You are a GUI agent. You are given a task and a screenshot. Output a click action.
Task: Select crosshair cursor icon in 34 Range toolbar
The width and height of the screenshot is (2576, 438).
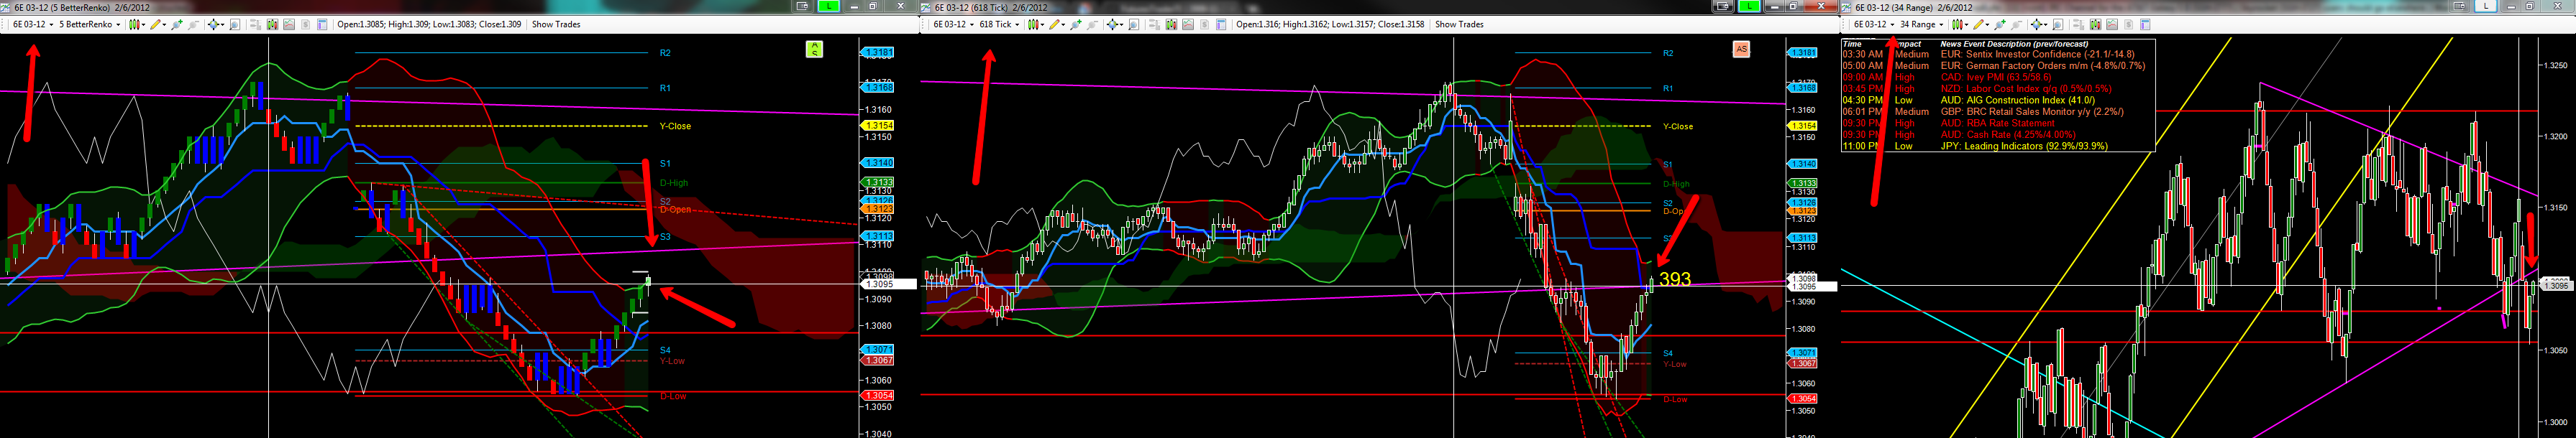[2039, 24]
